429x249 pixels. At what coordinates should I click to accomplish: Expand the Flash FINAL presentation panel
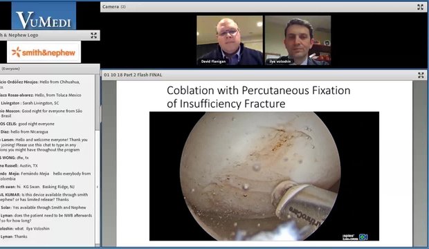421,75
